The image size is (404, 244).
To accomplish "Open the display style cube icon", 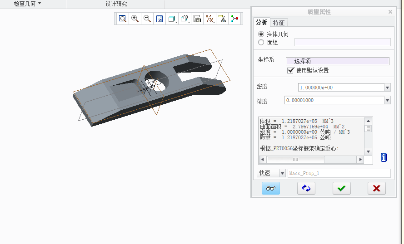I will [172, 19].
